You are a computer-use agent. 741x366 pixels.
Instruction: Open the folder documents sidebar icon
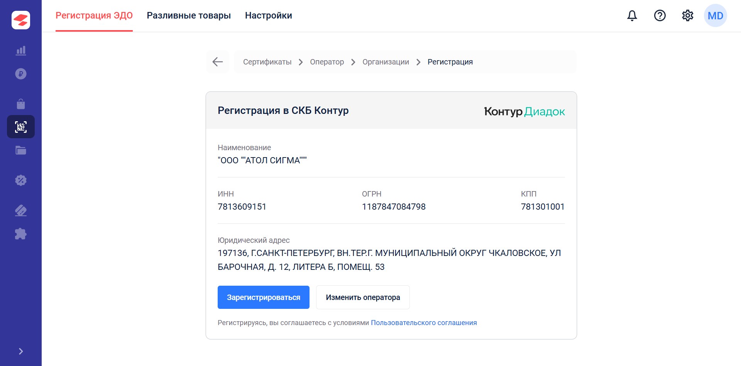[21, 150]
